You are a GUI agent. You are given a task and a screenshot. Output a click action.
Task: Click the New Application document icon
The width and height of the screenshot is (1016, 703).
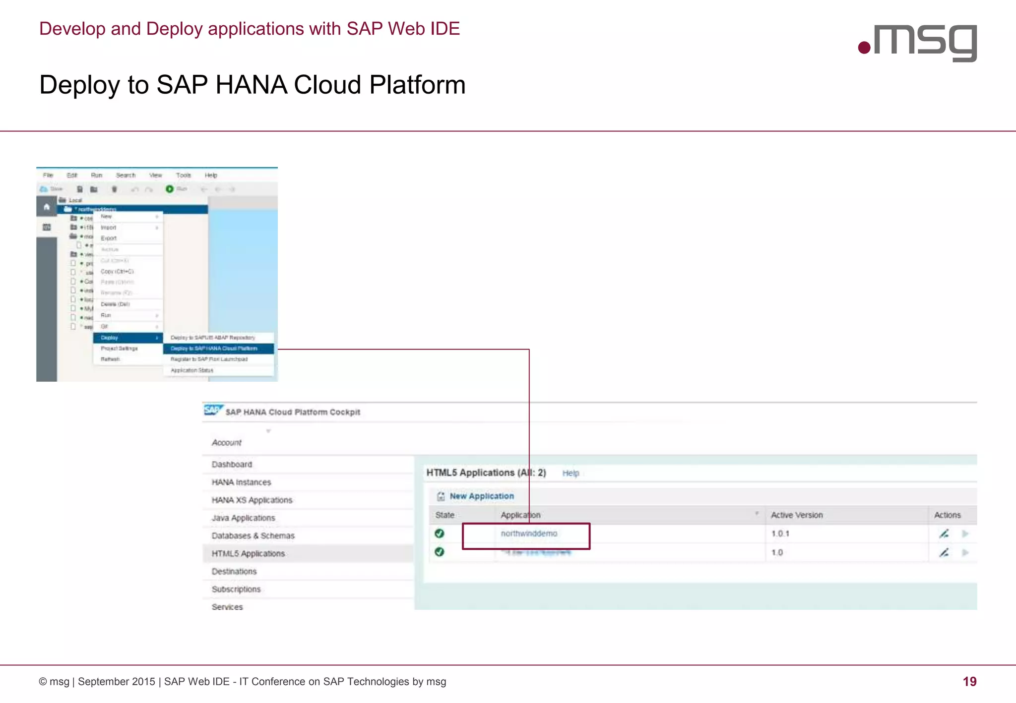[x=441, y=496]
